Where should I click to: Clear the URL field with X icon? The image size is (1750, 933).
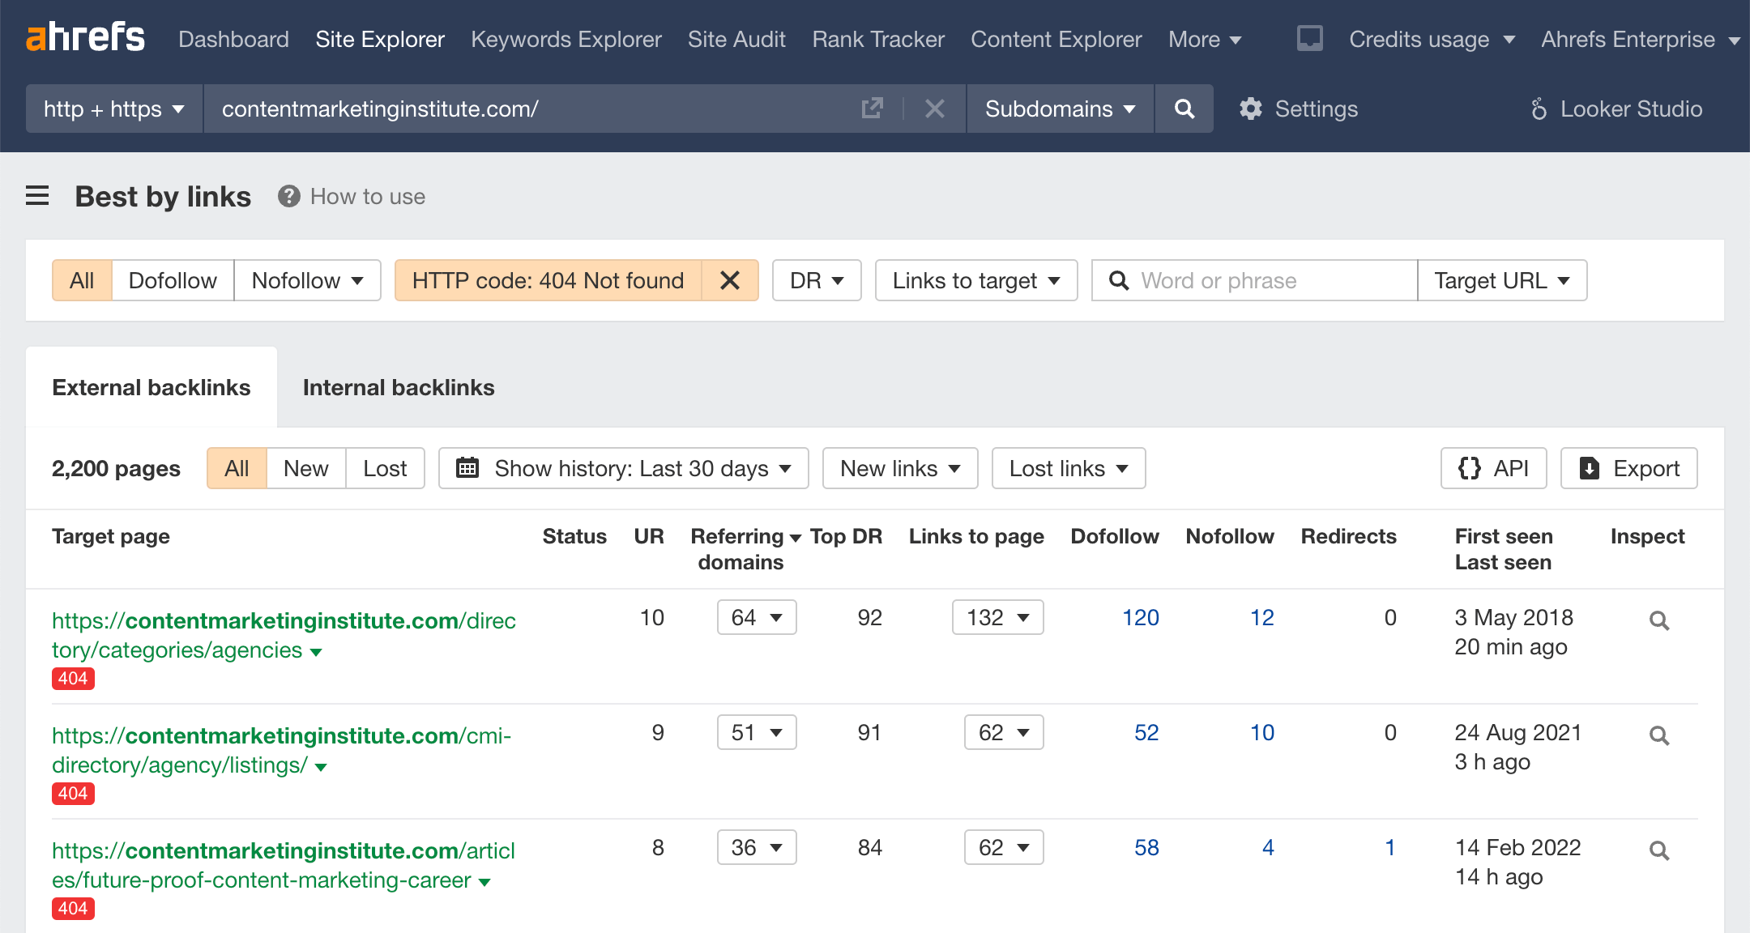tap(934, 109)
